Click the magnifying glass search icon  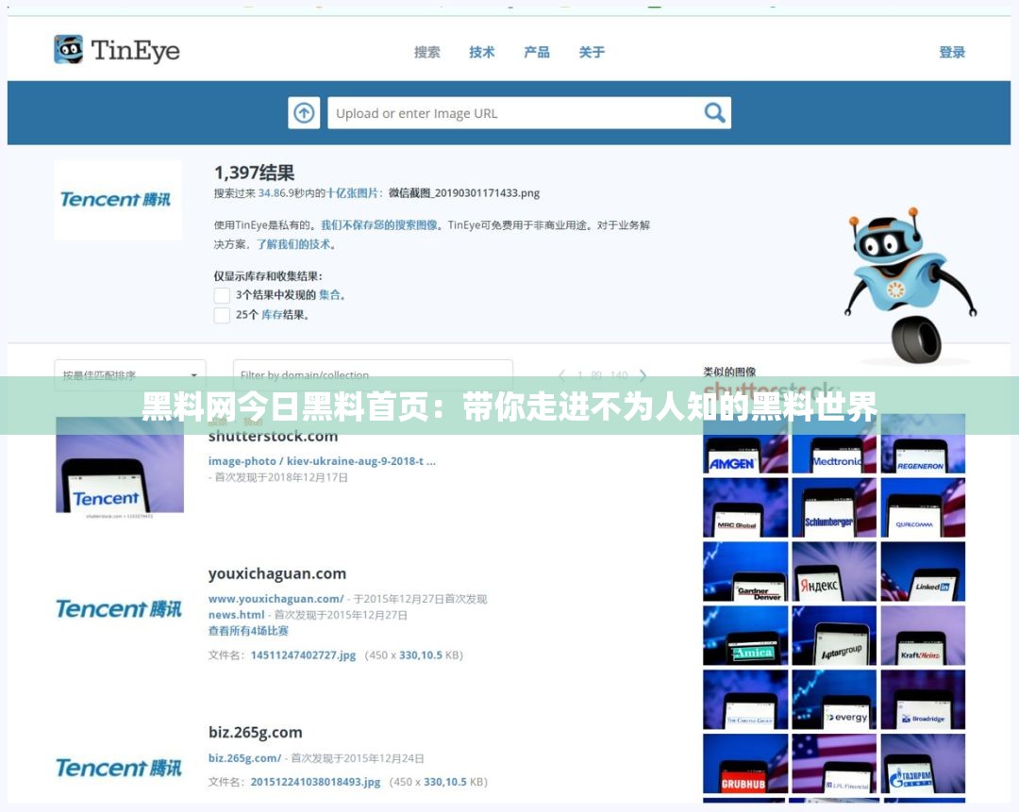click(714, 113)
